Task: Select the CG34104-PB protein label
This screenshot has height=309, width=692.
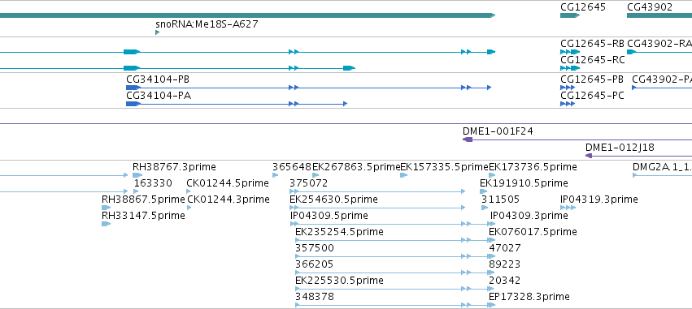Action: [158, 79]
